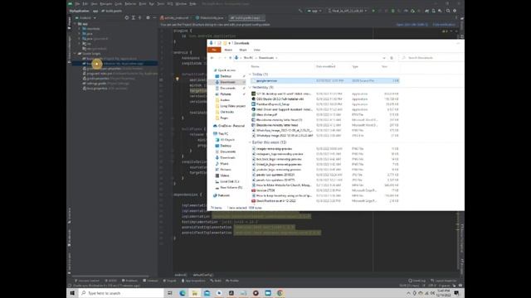Open Microsoft Edge from the taskbar

tap(183, 293)
